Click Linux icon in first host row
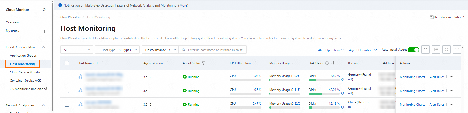 (81, 76)
